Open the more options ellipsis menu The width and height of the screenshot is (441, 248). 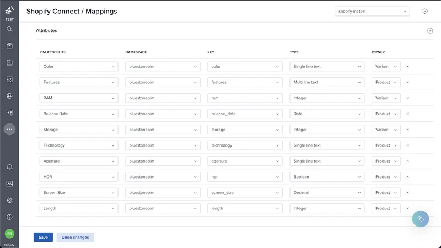(x=9, y=130)
